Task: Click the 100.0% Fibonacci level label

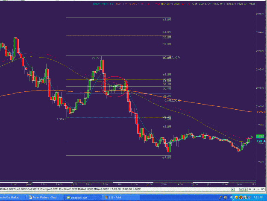Action: pyautogui.click(x=166, y=58)
